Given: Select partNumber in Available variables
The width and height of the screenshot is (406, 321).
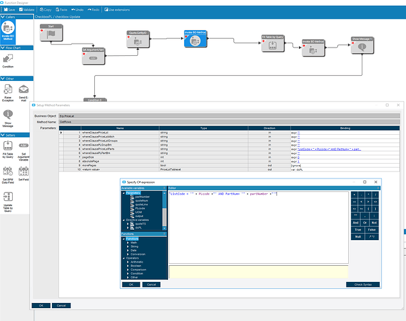Looking at the screenshot, I should 142,196.
